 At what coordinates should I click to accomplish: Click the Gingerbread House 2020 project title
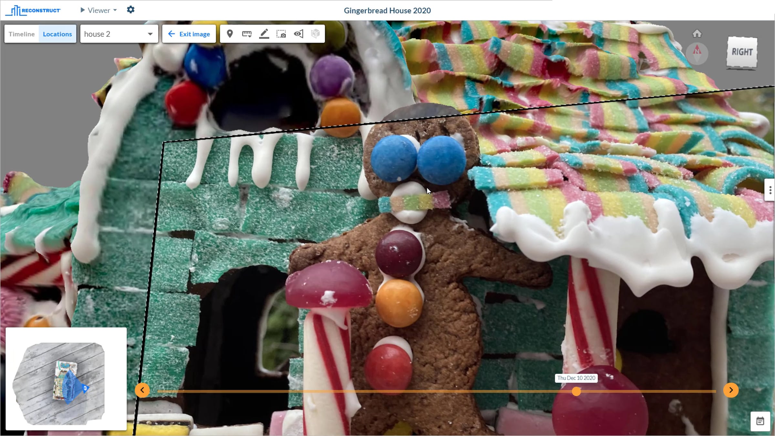pyautogui.click(x=387, y=10)
